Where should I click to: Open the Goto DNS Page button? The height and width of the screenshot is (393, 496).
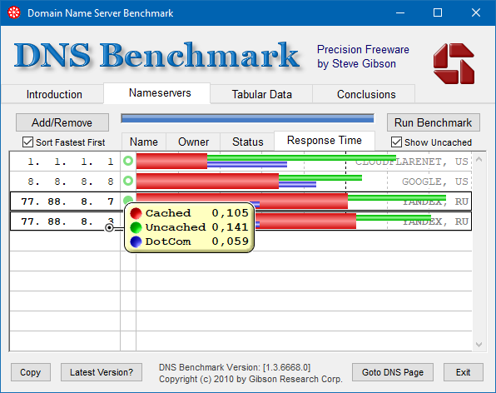[393, 372]
